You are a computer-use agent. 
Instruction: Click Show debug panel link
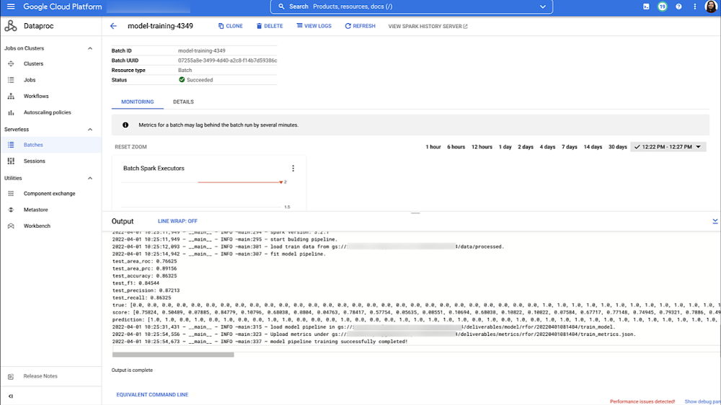(702, 402)
